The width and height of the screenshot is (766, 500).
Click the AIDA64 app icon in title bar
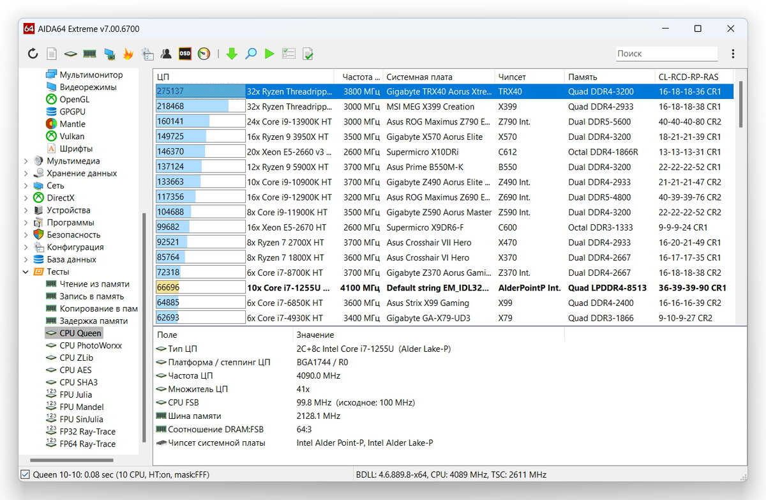(x=29, y=29)
